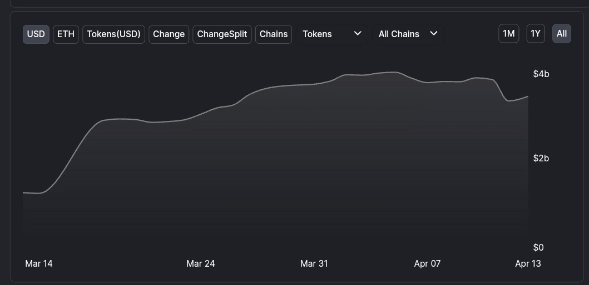The width and height of the screenshot is (589, 285).
Task: Switch chart denomination to ETH
Action: [66, 34]
